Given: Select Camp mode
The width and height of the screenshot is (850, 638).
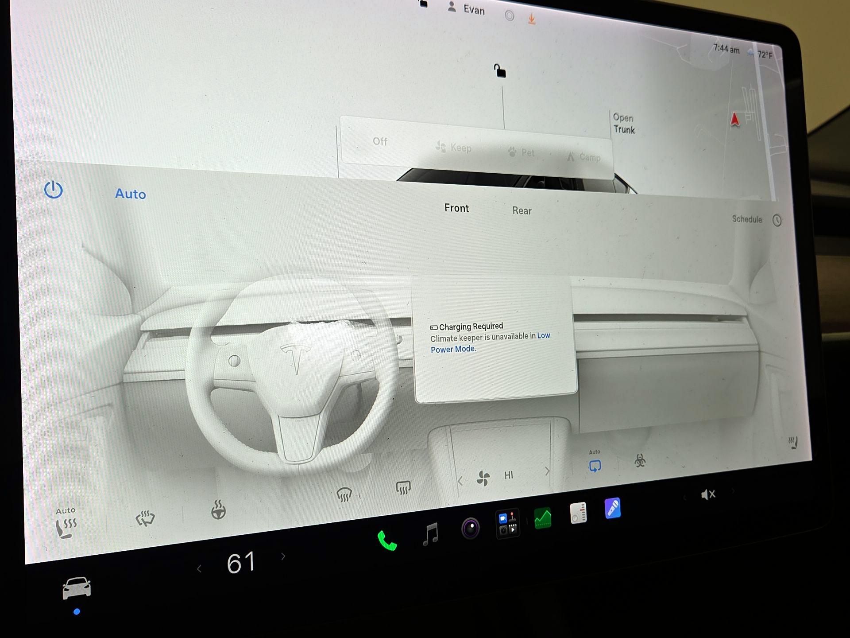Looking at the screenshot, I should [583, 157].
